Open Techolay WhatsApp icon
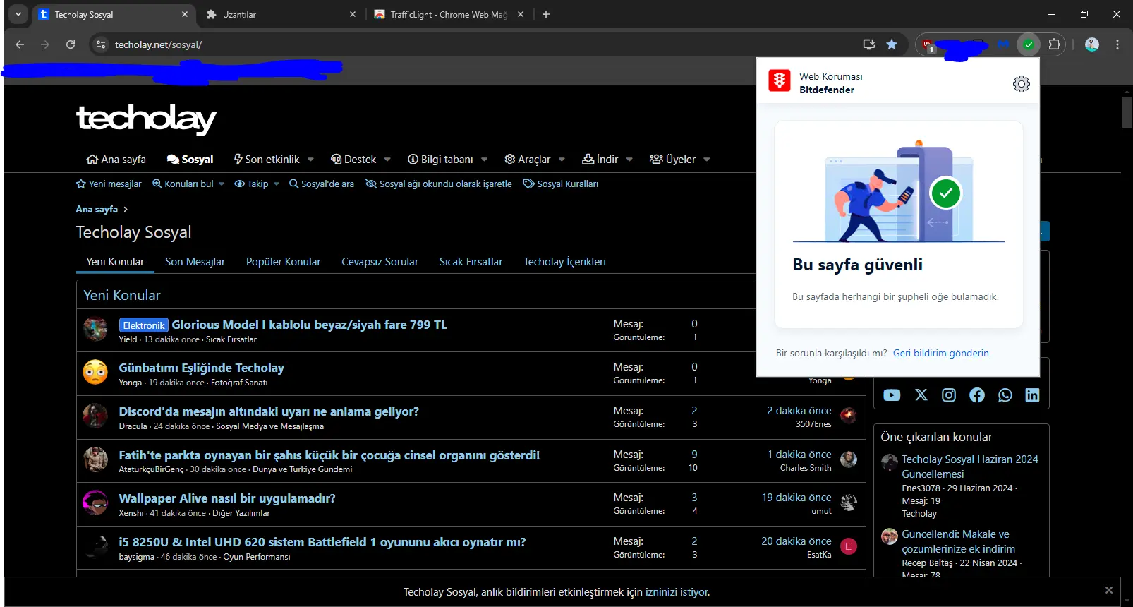 [1005, 395]
